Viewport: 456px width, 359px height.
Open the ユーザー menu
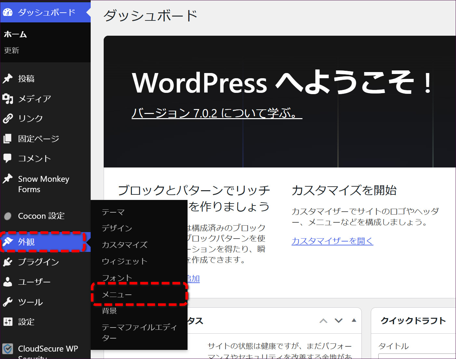click(x=45, y=282)
